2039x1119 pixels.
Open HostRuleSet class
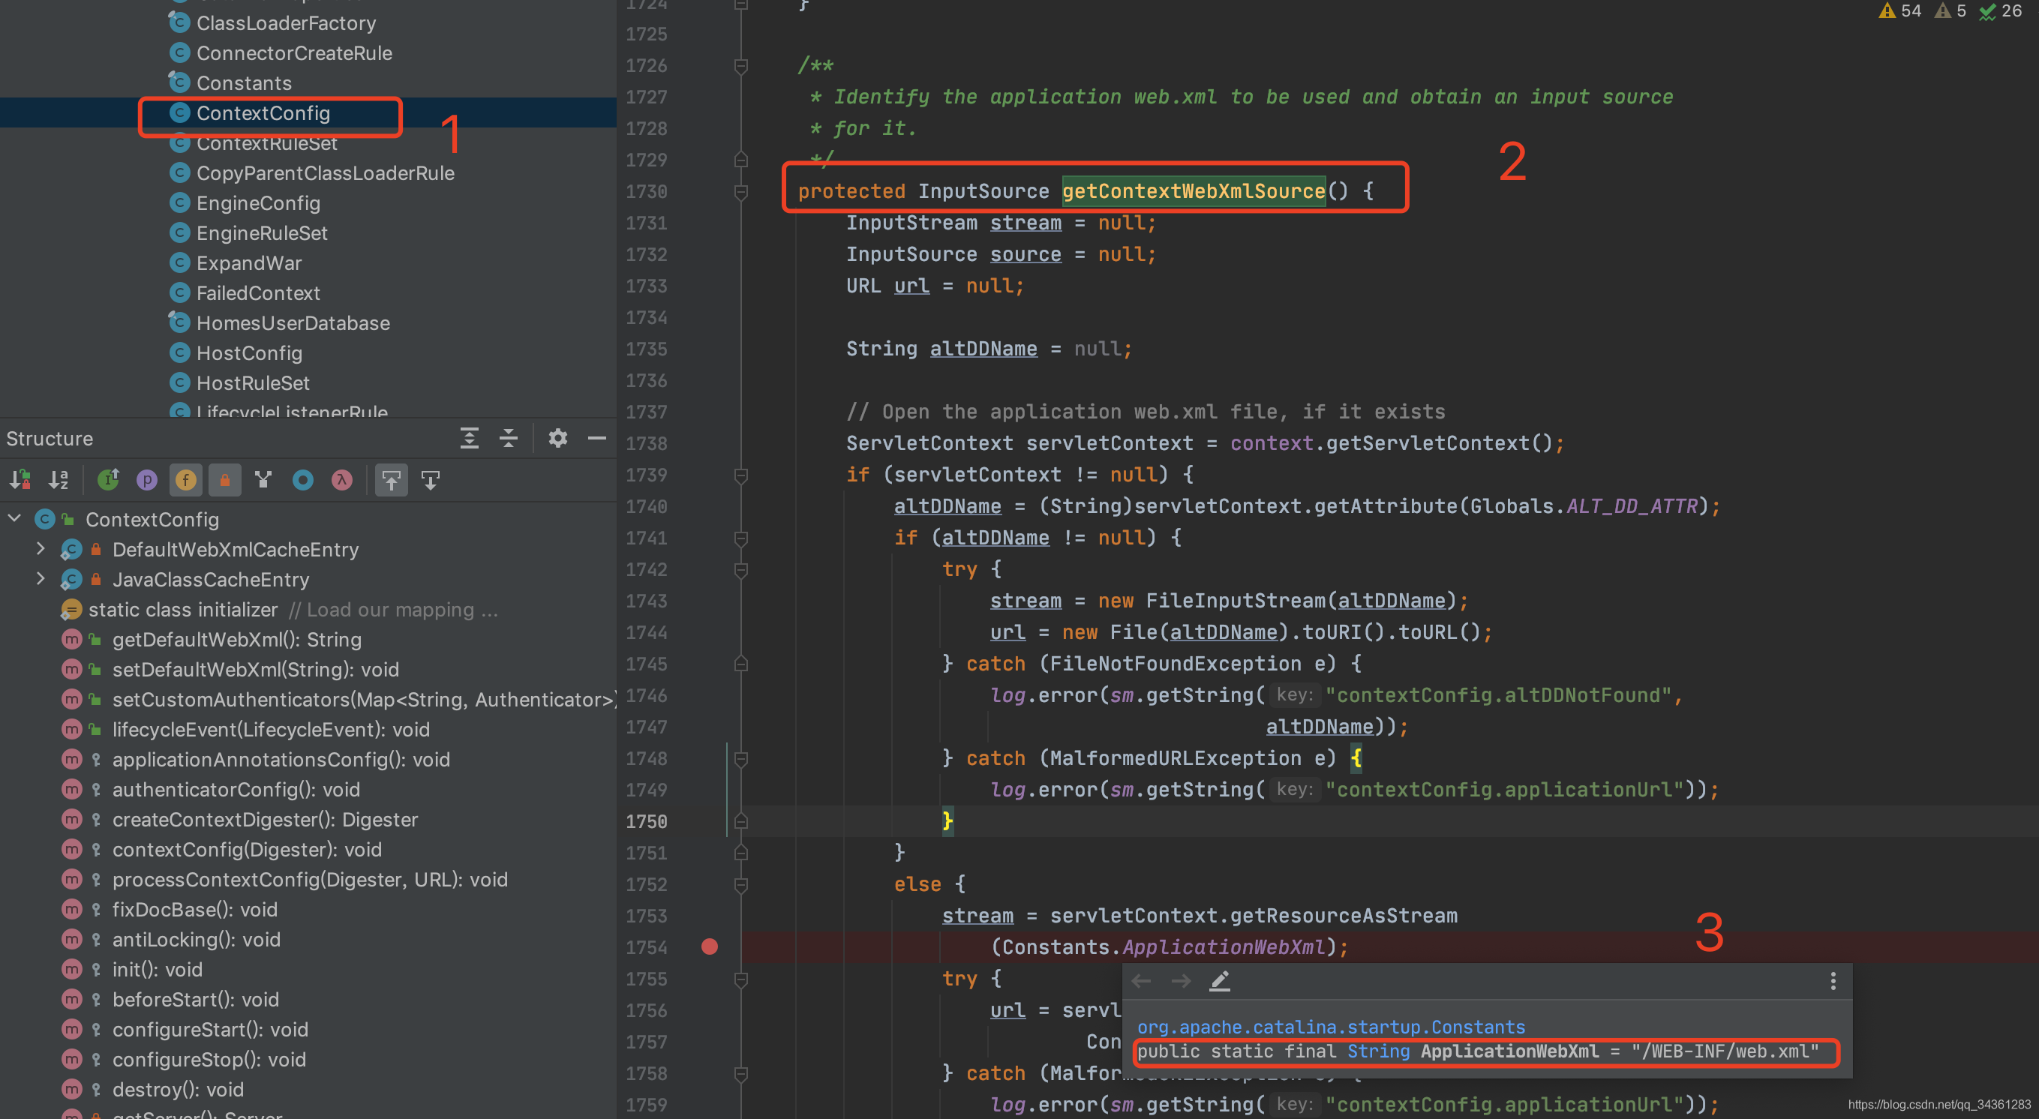[x=253, y=384]
